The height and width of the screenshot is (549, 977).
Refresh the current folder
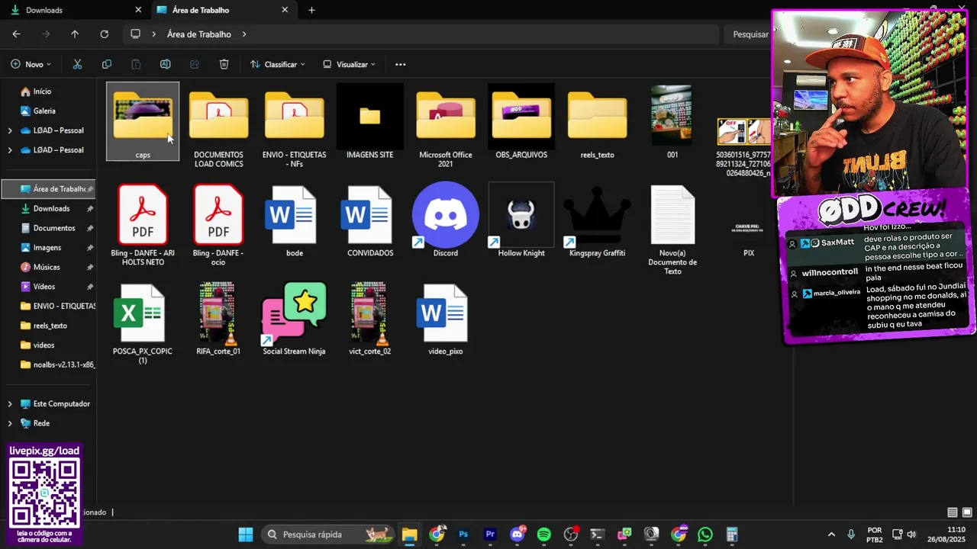point(104,34)
